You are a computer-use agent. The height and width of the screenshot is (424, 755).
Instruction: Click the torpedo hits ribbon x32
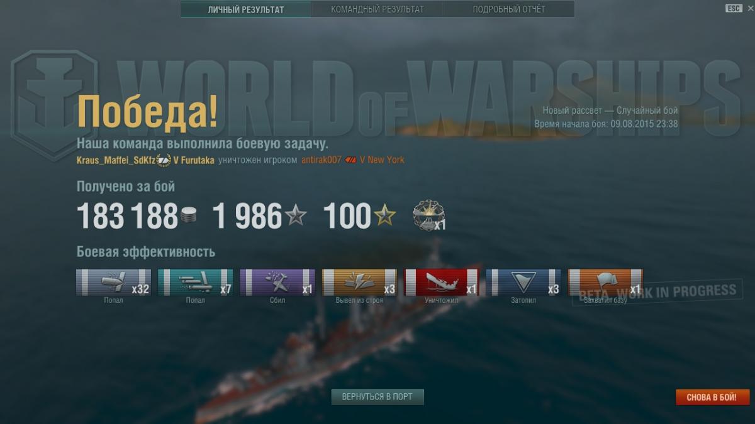(x=113, y=282)
